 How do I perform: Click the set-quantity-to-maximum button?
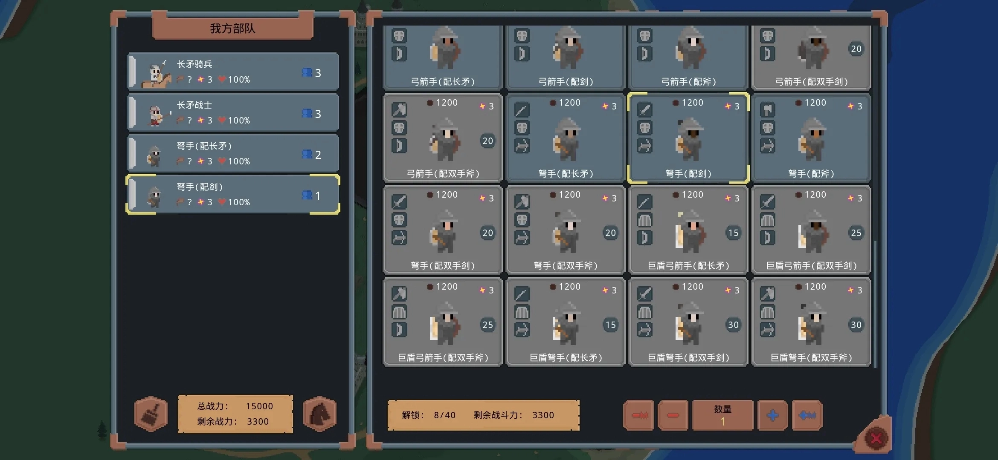(806, 415)
